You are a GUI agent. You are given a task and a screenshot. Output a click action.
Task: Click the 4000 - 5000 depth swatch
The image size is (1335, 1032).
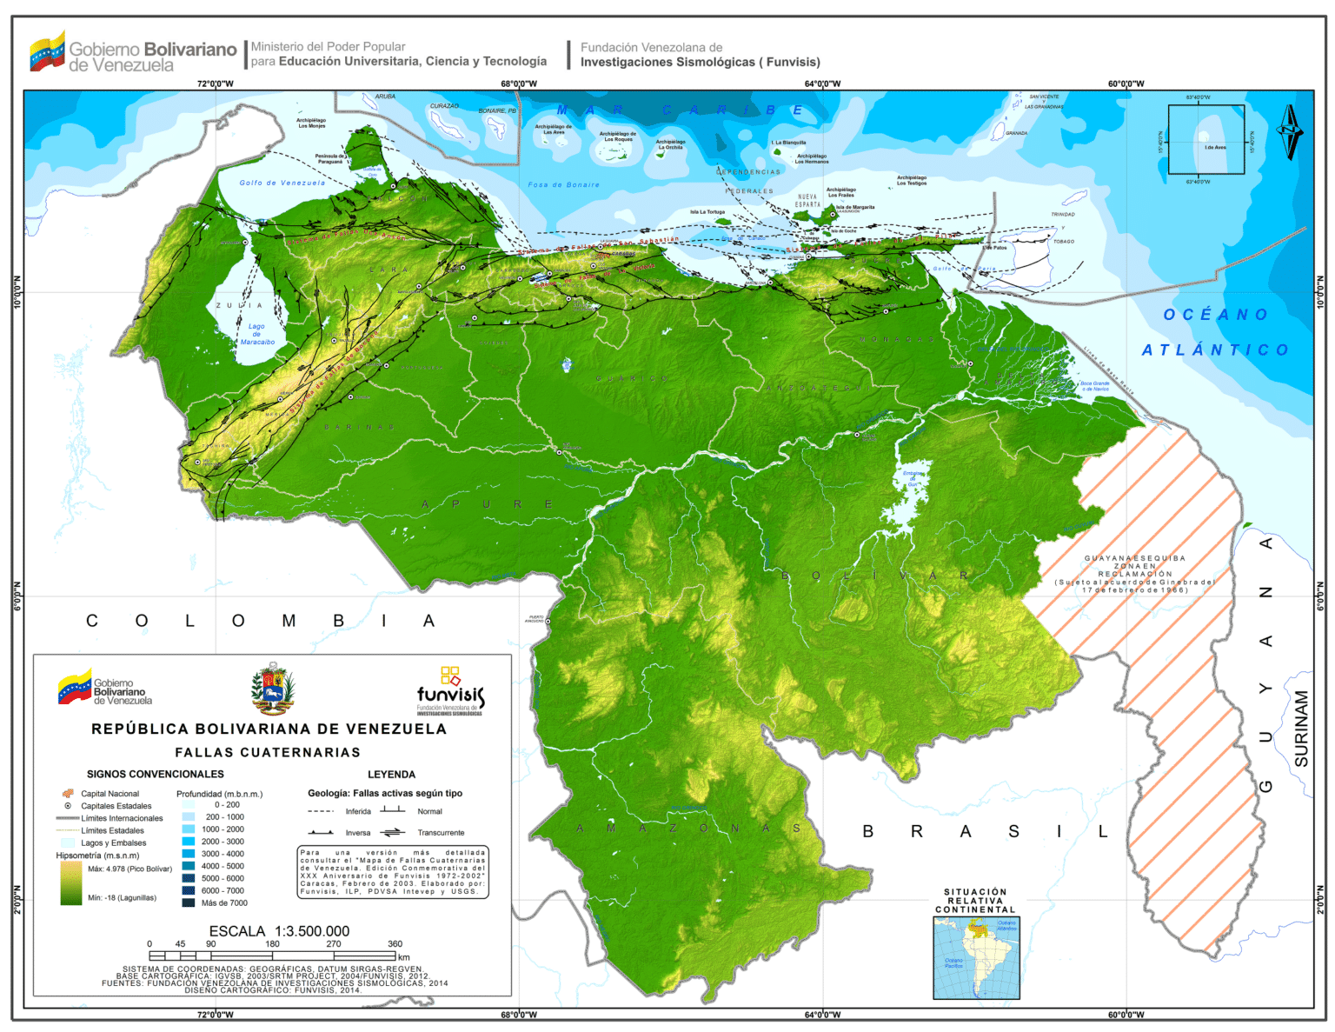(189, 866)
